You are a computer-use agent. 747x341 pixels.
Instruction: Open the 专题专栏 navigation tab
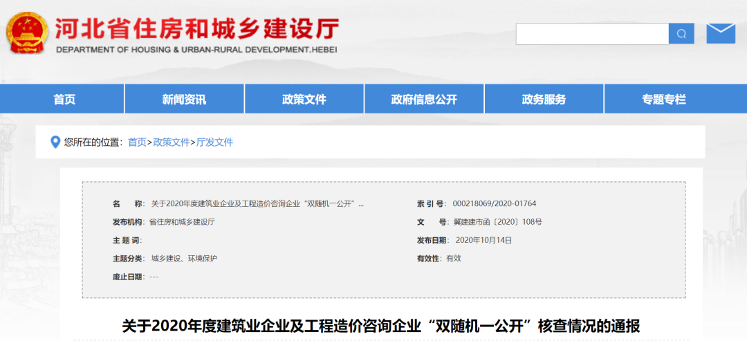pos(663,99)
